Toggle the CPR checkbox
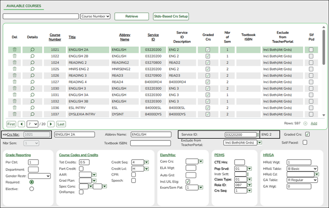 pos(133,175)
